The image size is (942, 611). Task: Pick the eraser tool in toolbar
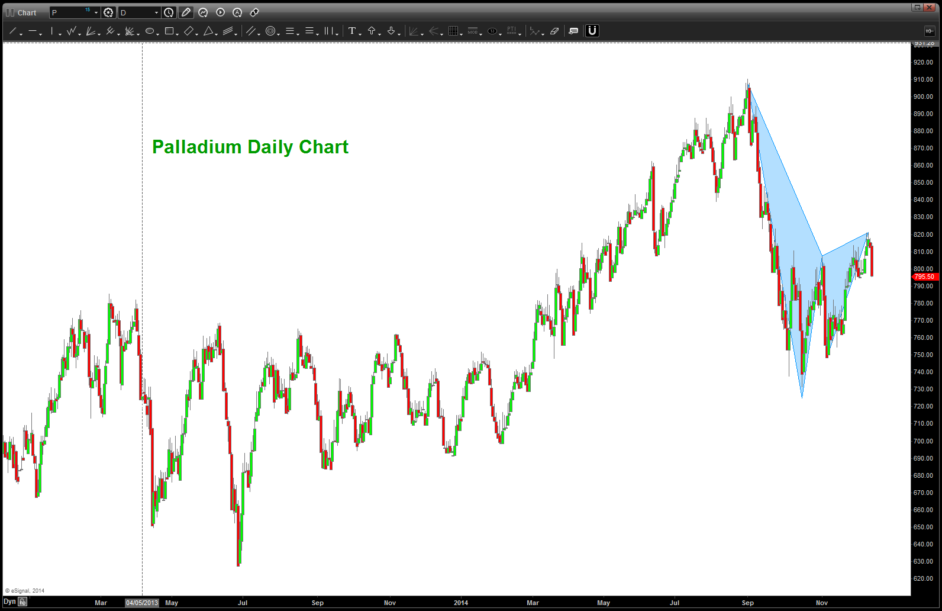554,31
